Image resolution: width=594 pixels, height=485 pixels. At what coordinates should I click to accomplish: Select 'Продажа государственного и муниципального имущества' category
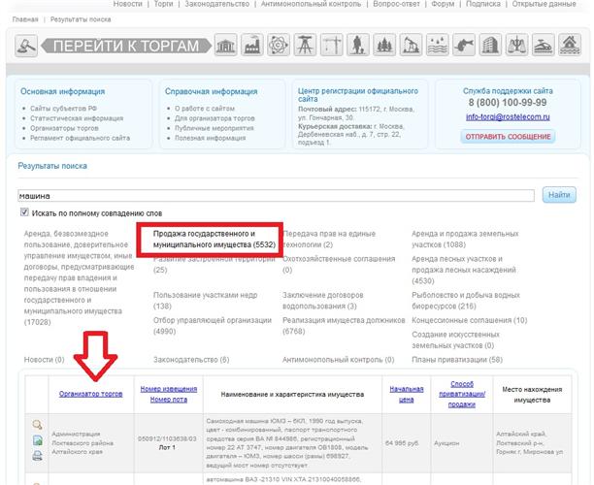coord(206,240)
